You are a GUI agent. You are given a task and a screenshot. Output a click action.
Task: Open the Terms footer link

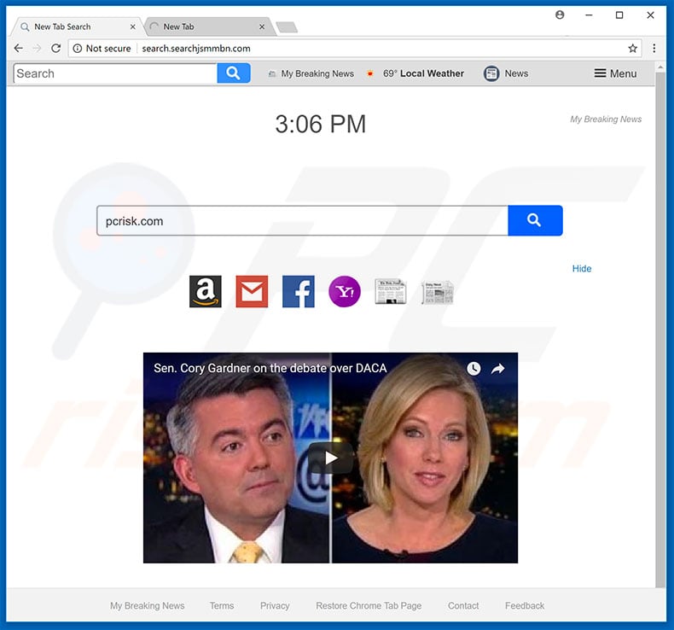(x=222, y=605)
